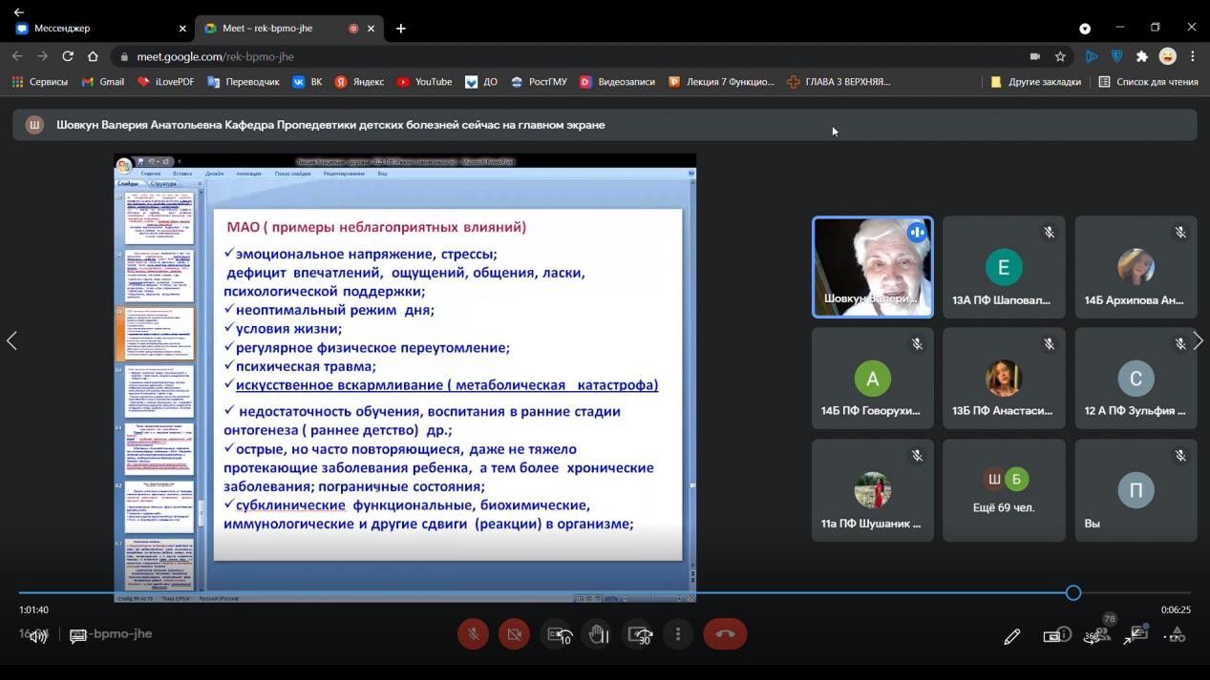This screenshot has width=1210, height=680.
Task: Open the Extensions puzzle menu
Action: pos(1141,56)
